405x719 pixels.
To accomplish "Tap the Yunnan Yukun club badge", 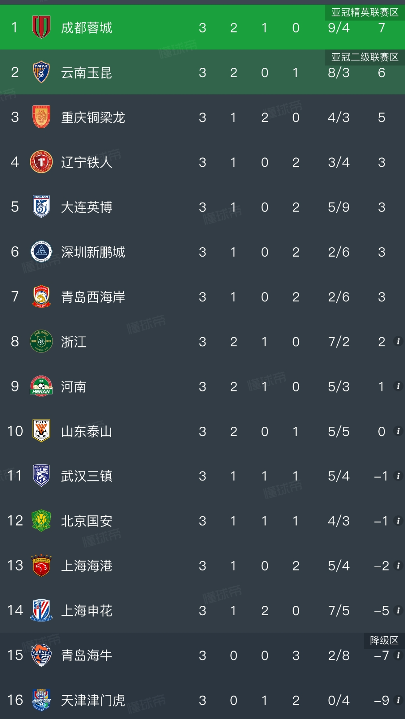I will [x=41, y=72].
